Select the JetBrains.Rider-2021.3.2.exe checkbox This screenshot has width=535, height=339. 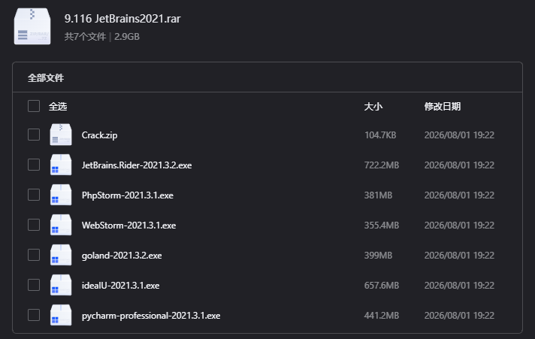[34, 165]
